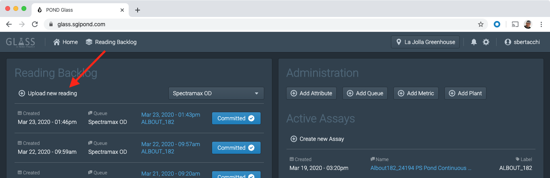This screenshot has width=550, height=178.
Task: Open Chrome cast icon in toolbar
Action: coord(515,24)
